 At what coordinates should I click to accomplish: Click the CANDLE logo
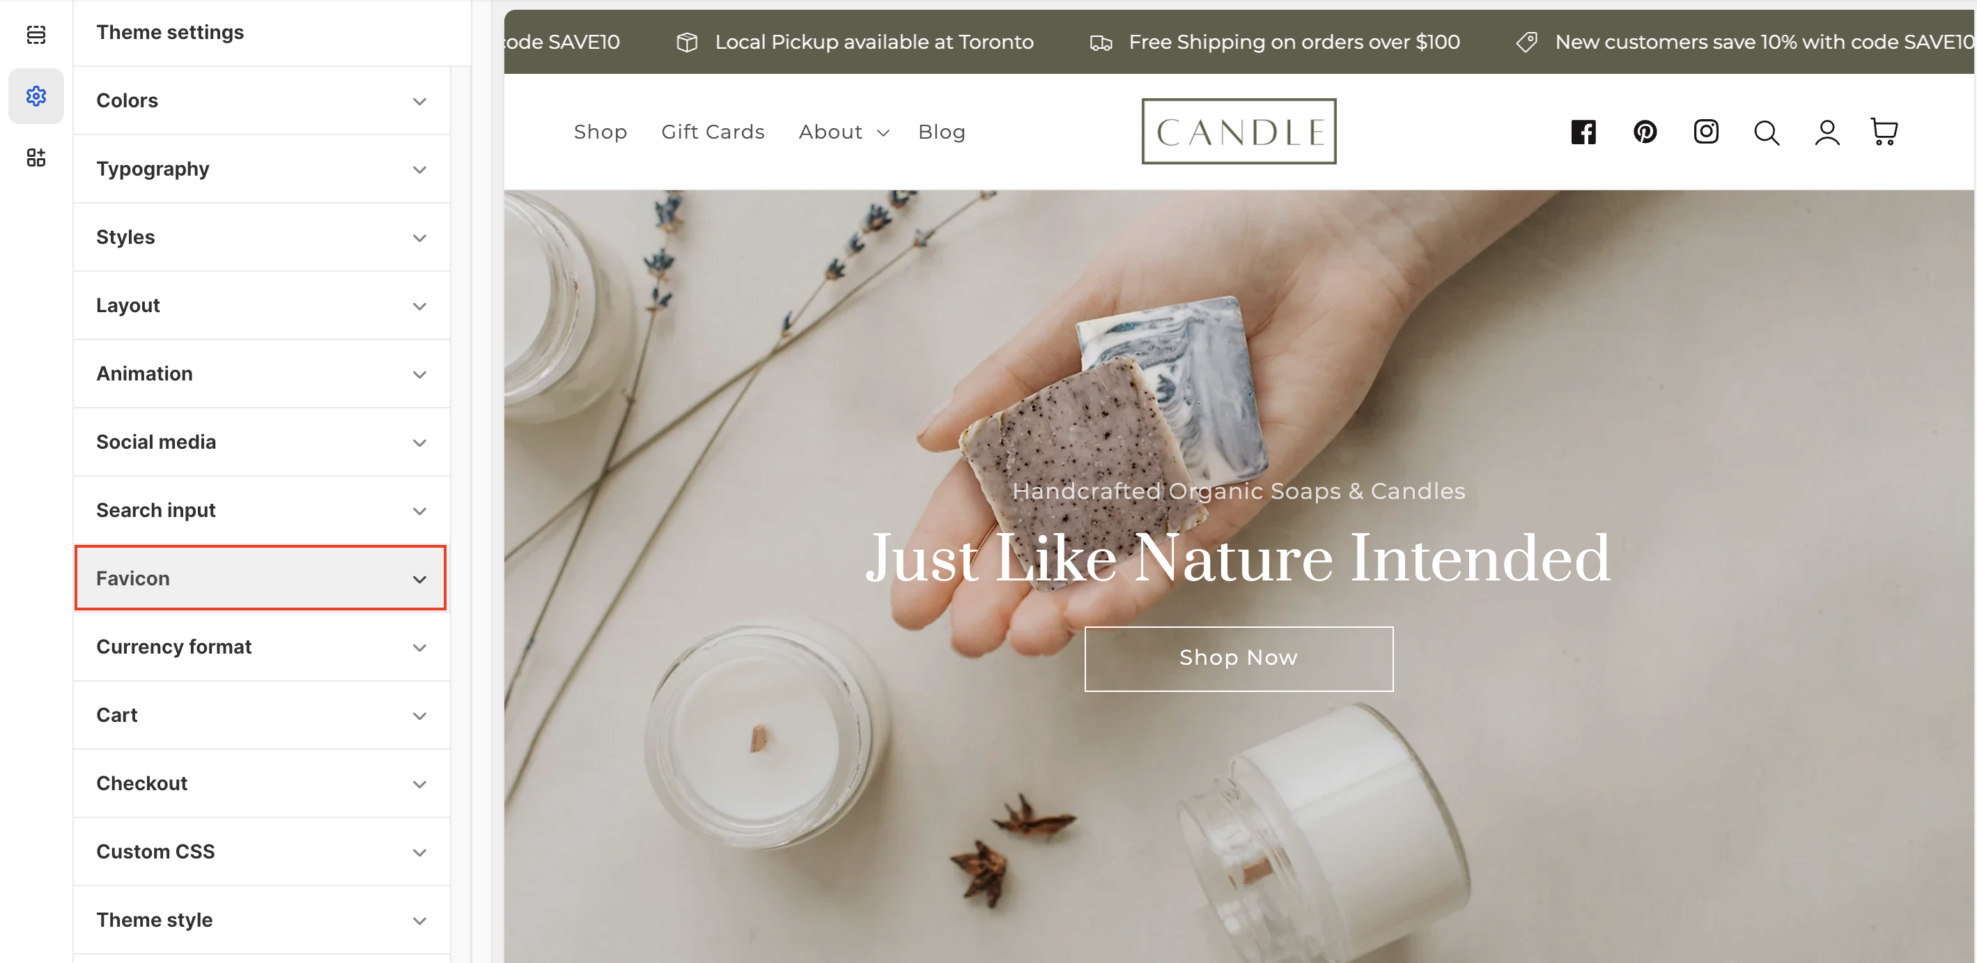pyautogui.click(x=1238, y=131)
